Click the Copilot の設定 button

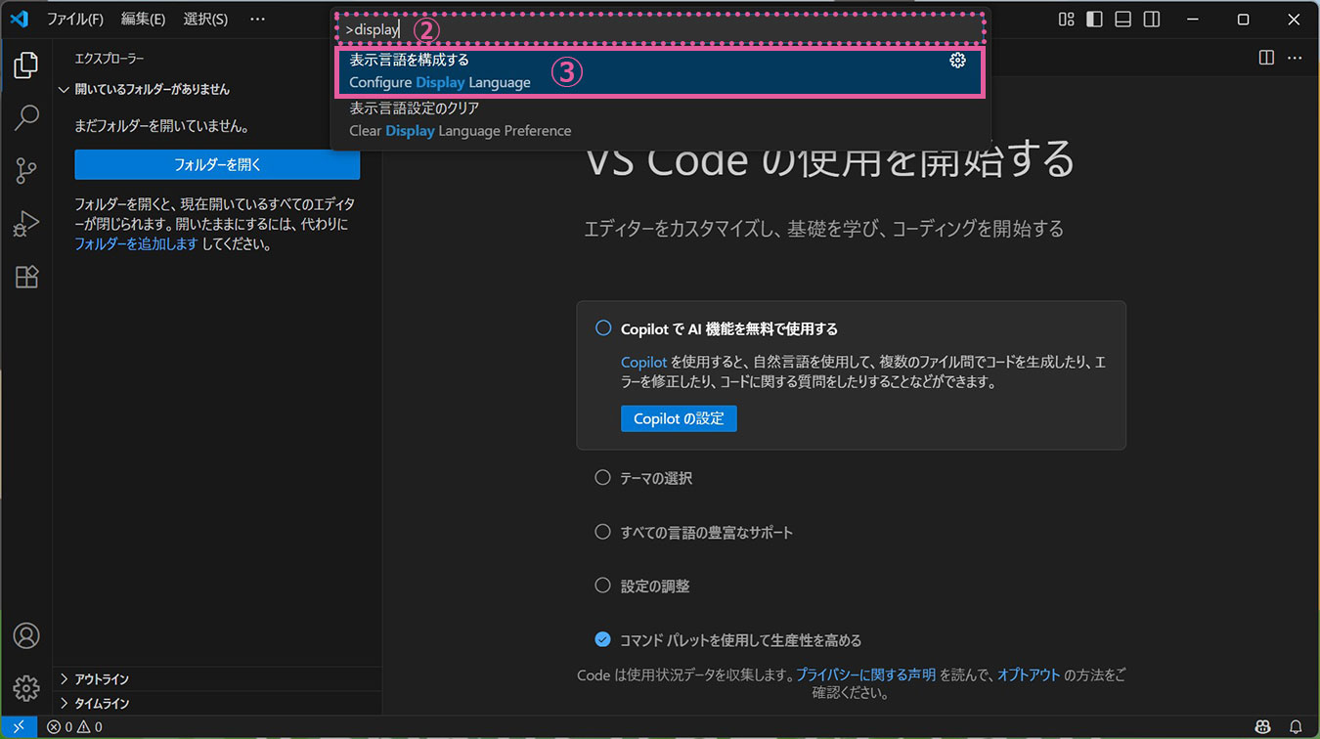pos(679,418)
